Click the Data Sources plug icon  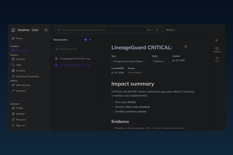click(x=13, y=85)
